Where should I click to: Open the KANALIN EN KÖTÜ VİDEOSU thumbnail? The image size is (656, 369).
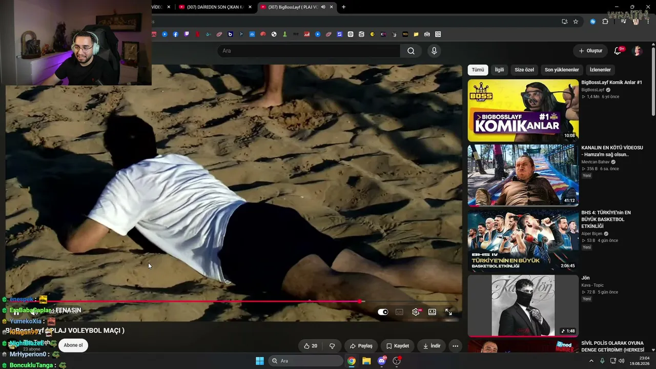pos(523,175)
